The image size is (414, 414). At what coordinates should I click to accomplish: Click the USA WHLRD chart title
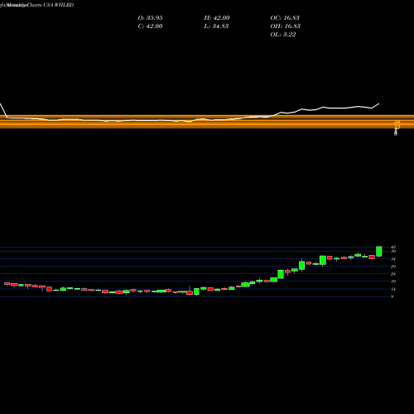click(x=59, y=5)
